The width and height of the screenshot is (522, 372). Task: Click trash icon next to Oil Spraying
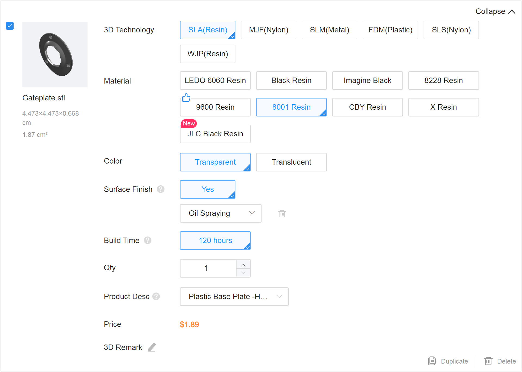(282, 214)
